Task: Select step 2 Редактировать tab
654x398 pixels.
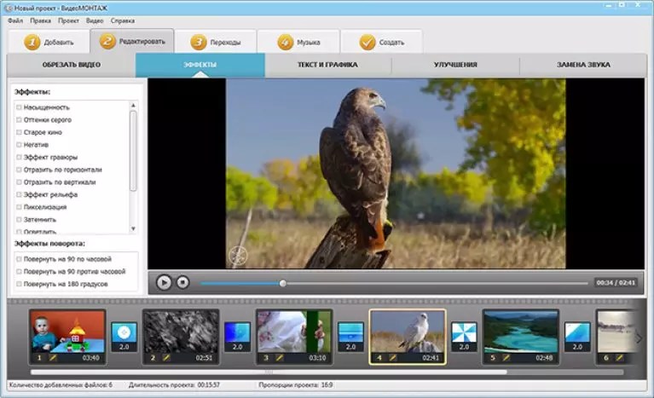Action: (x=132, y=41)
